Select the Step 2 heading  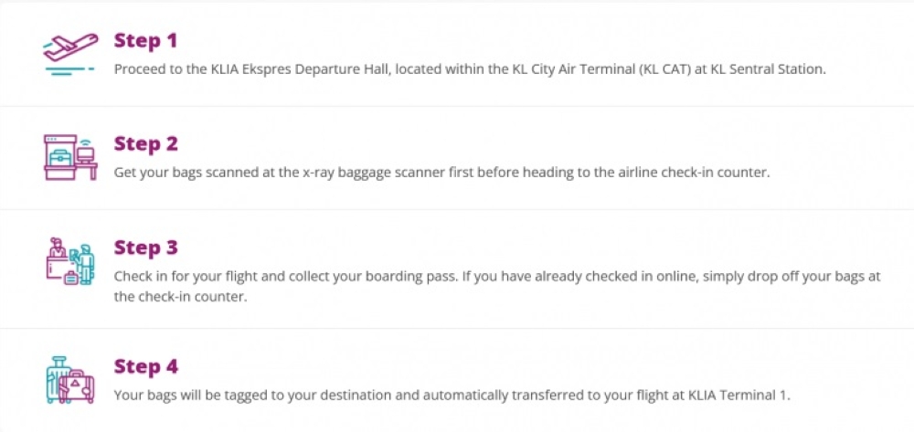pyautogui.click(x=145, y=143)
